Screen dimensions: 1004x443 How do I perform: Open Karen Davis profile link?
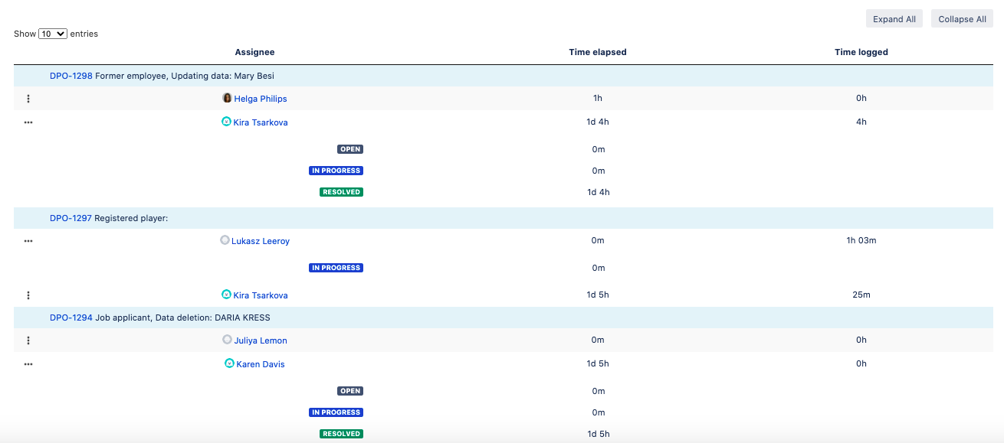click(x=261, y=364)
